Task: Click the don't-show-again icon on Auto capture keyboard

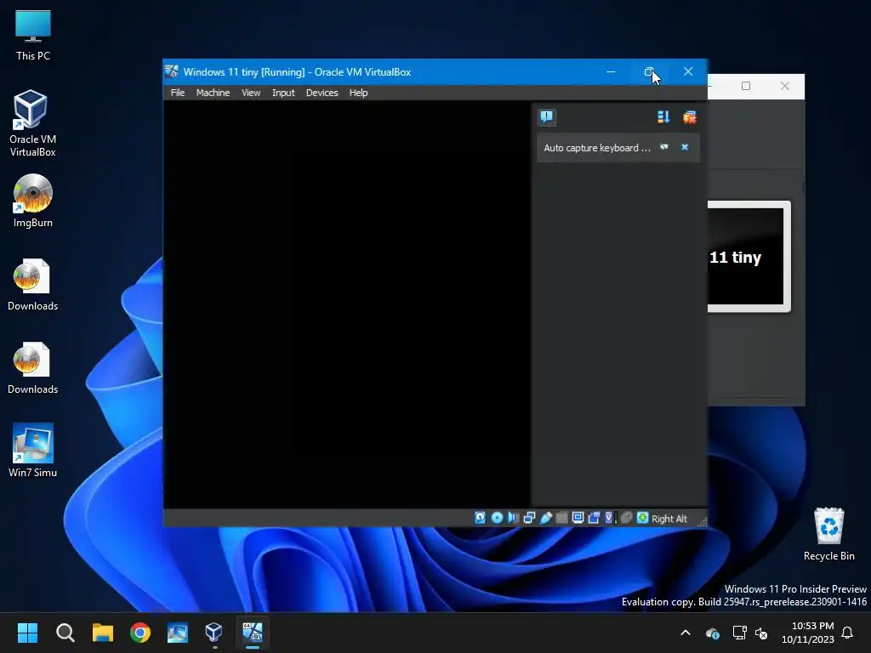Action: [663, 147]
